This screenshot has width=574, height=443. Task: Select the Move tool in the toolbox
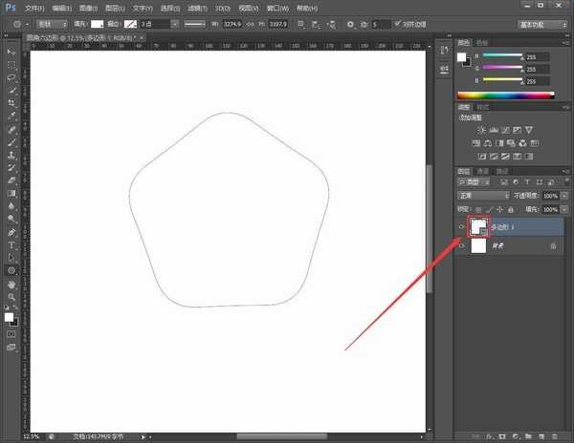point(11,52)
